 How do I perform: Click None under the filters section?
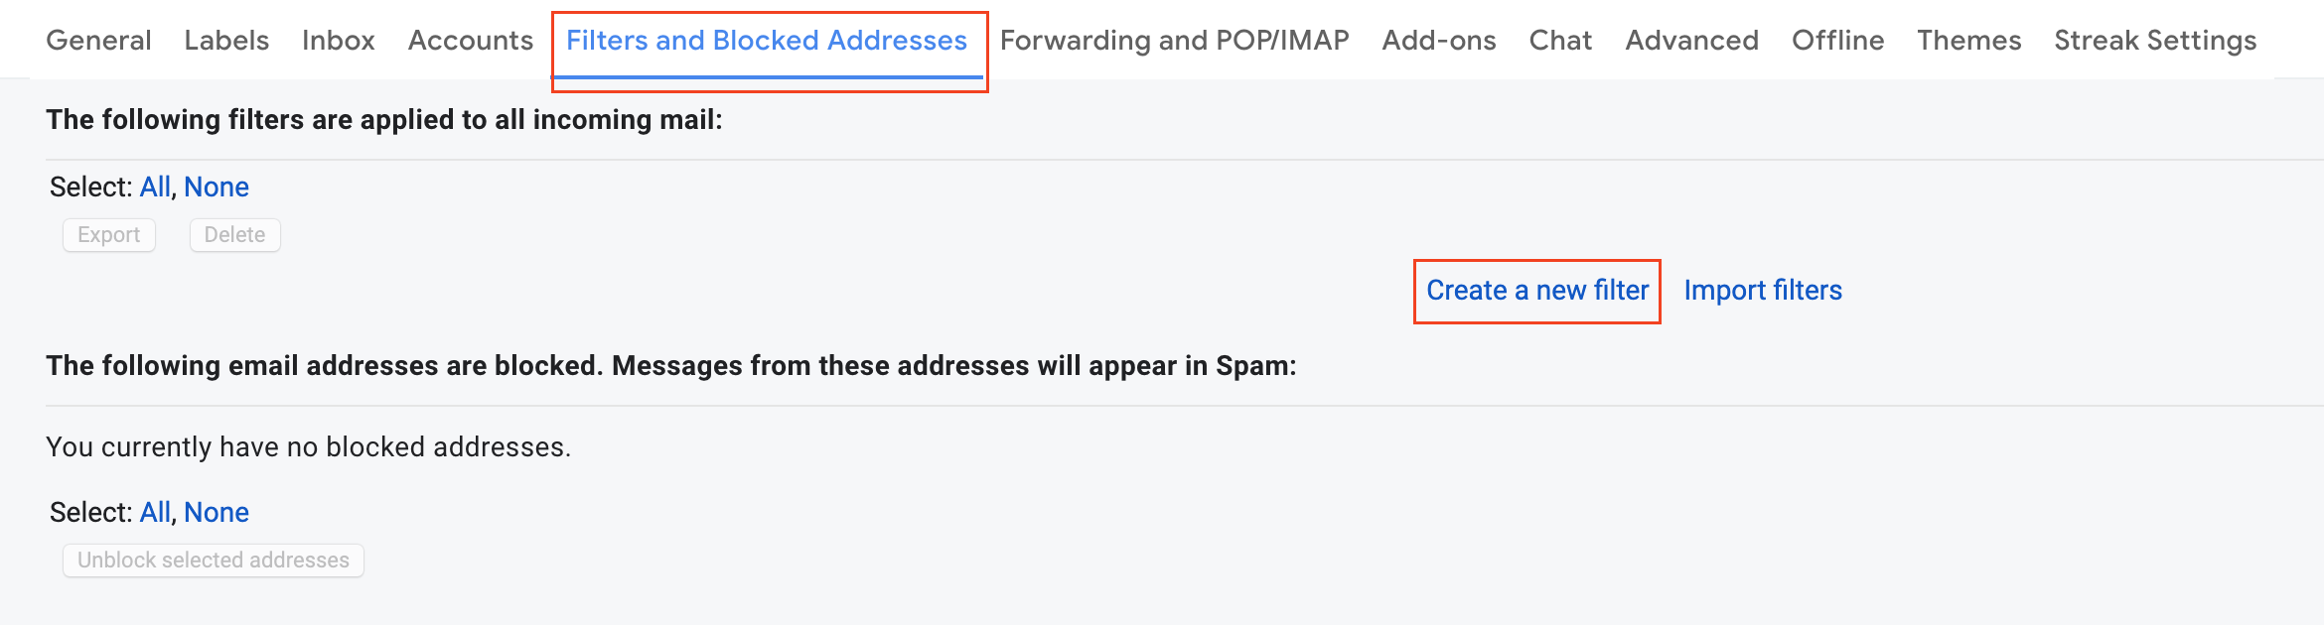(217, 187)
